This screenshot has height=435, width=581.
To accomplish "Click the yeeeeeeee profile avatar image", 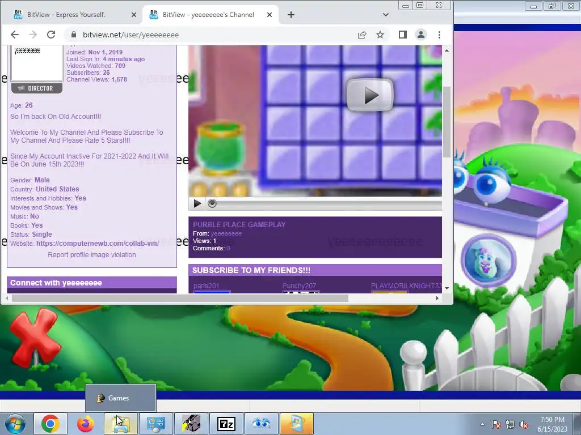I will coord(37,63).
